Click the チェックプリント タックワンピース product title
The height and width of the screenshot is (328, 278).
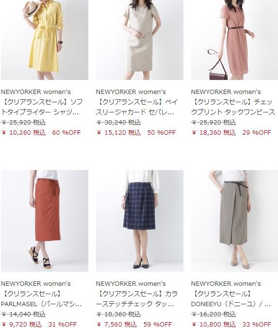[233, 107]
